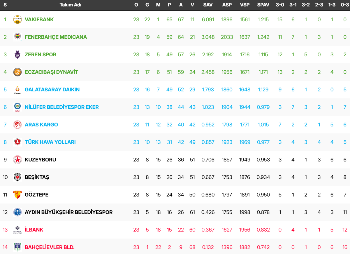
Task: Click the SAV column header
Action: (208, 5)
